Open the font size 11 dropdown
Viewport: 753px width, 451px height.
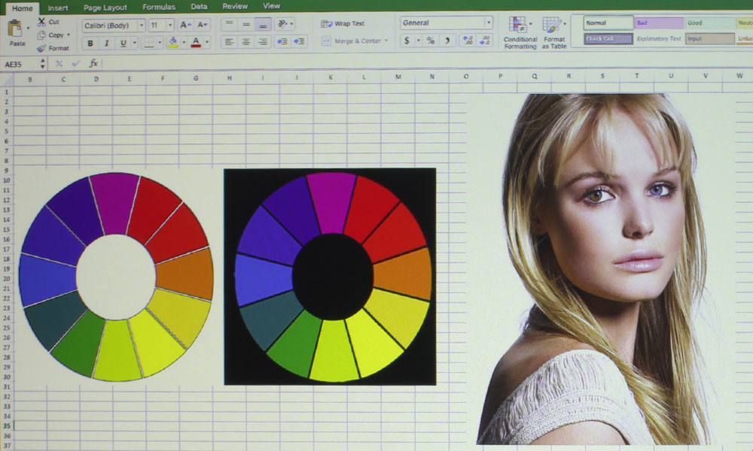[170, 26]
